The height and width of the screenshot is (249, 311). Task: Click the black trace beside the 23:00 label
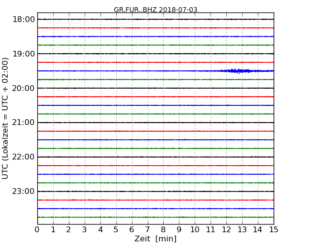tap(155, 192)
